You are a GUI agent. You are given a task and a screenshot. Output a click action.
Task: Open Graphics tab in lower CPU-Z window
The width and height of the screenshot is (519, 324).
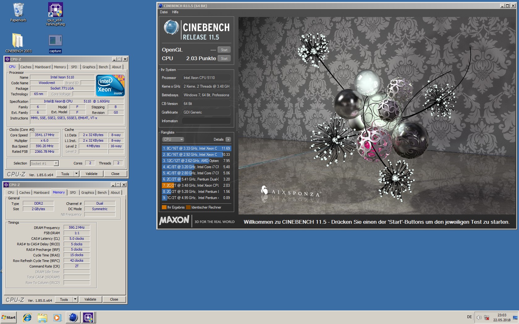tap(88, 193)
